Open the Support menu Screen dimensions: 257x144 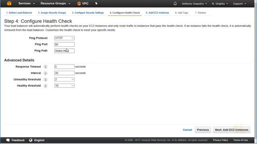point(239,4)
